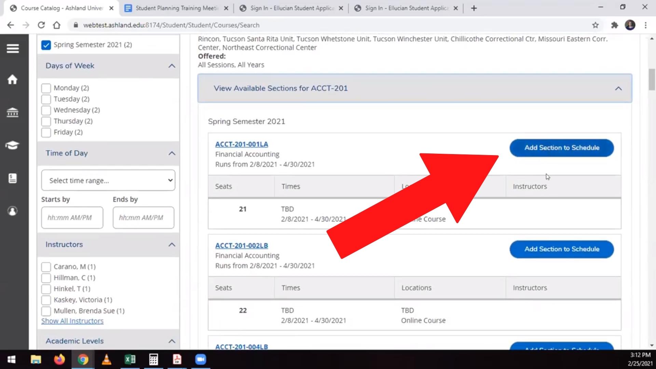Image resolution: width=656 pixels, height=369 pixels.
Task: Enable the Hinkel, T instructor filter
Action: (46, 289)
